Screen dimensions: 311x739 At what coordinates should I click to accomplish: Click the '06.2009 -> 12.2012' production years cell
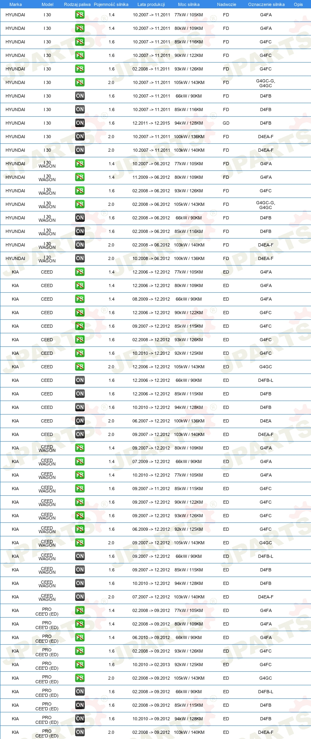point(151,529)
